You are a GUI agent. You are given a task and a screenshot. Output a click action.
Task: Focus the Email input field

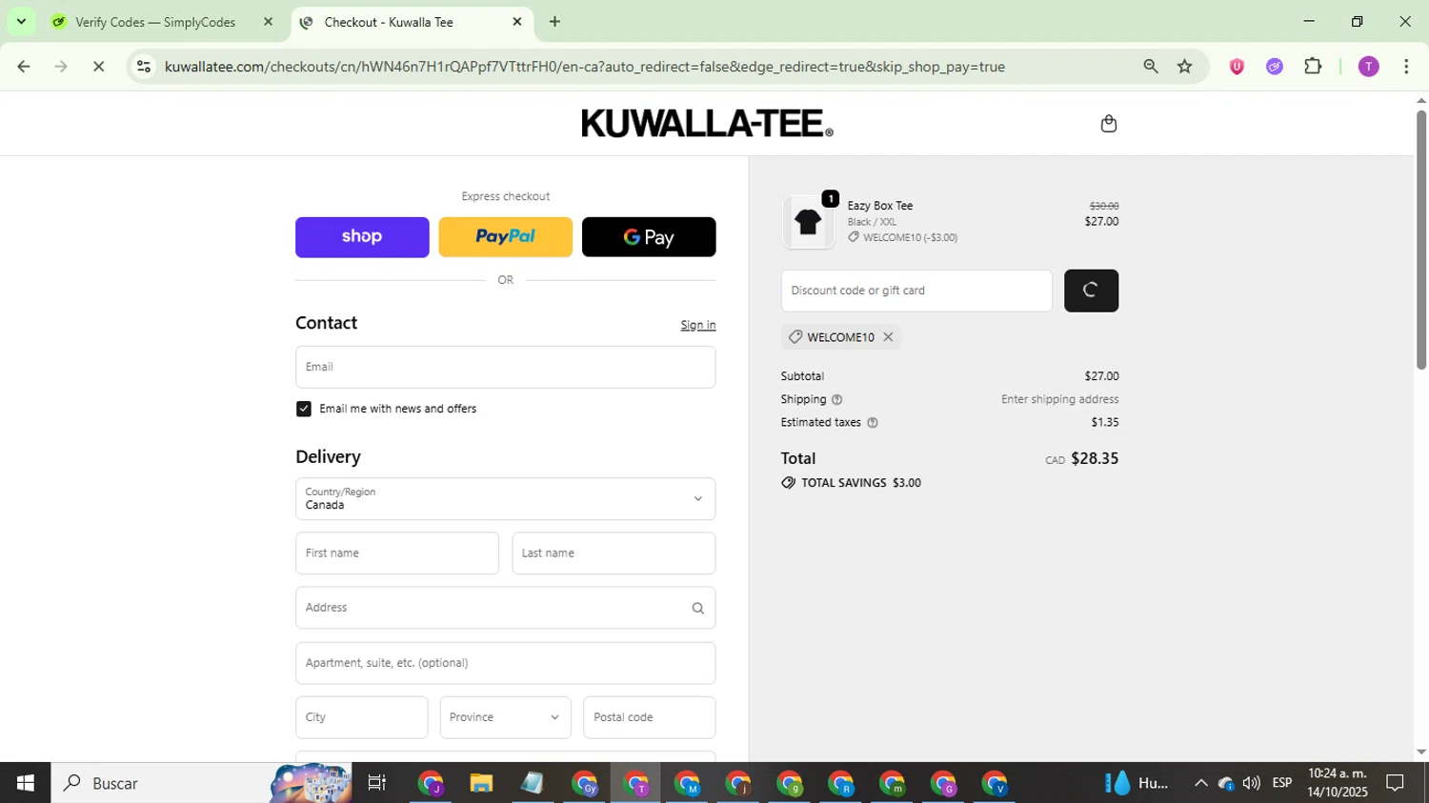(x=505, y=367)
